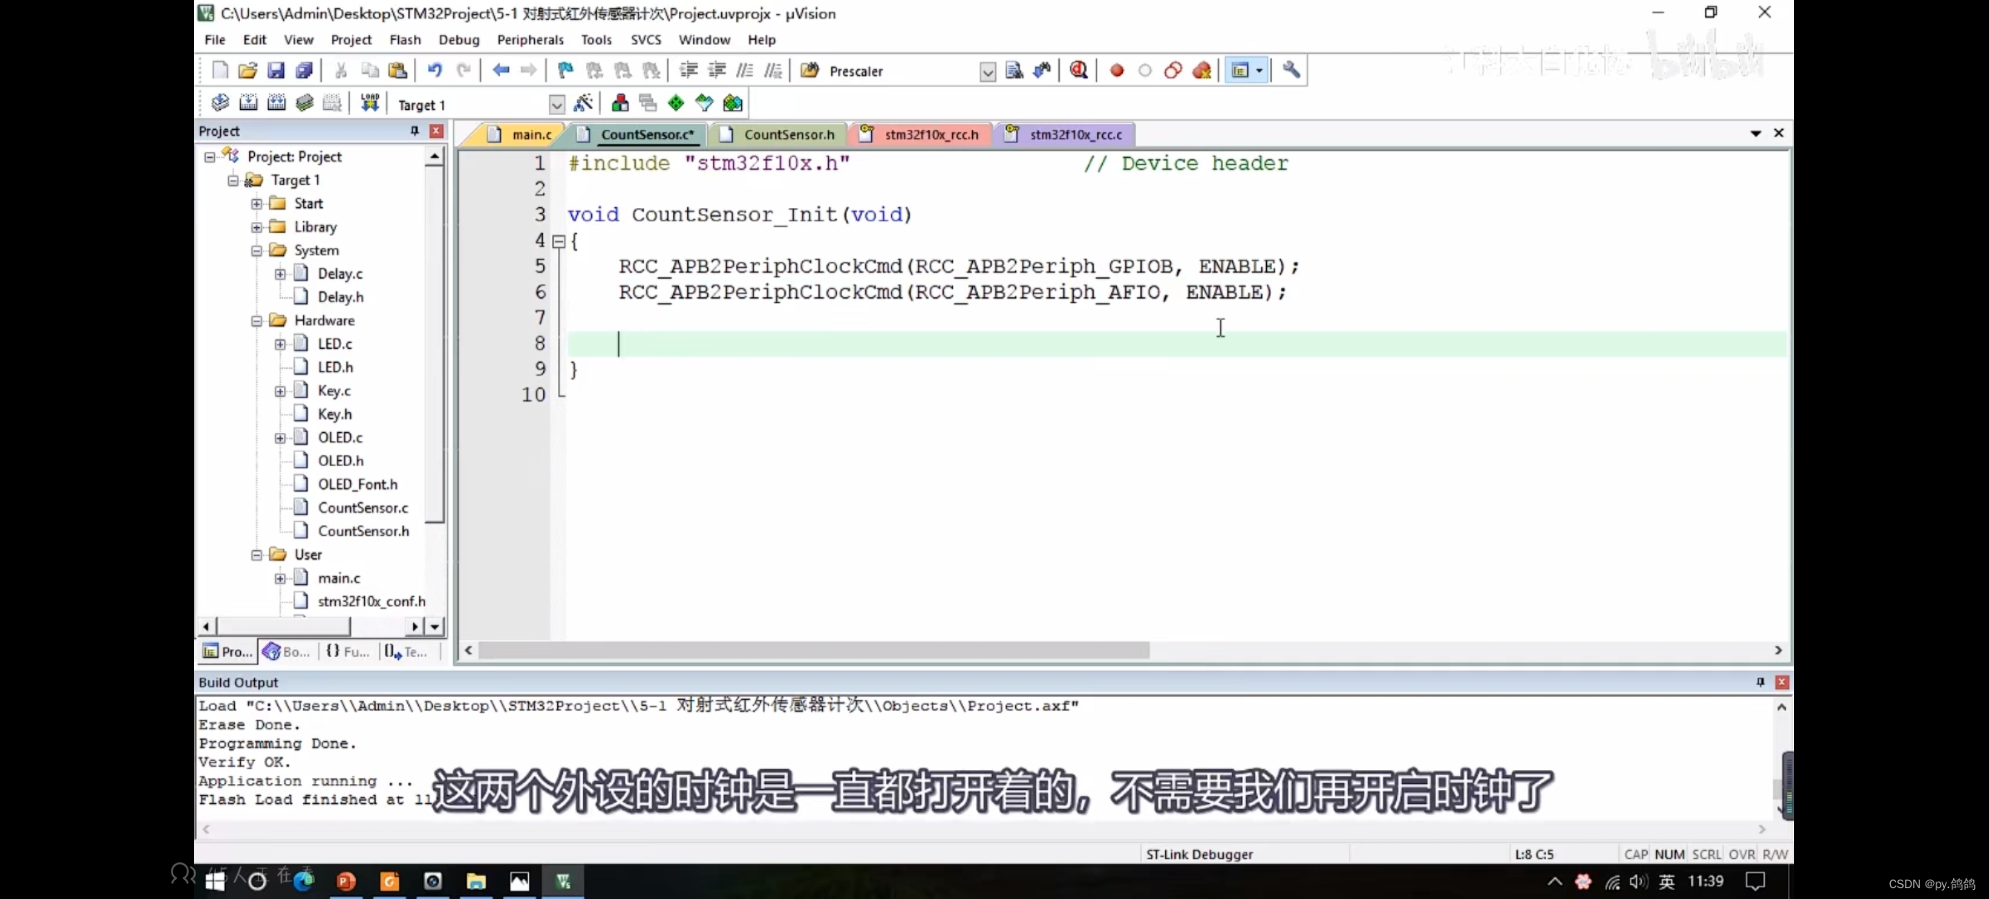Click Build Output scroll-up arrow
This screenshot has width=1989, height=899.
(1782, 707)
